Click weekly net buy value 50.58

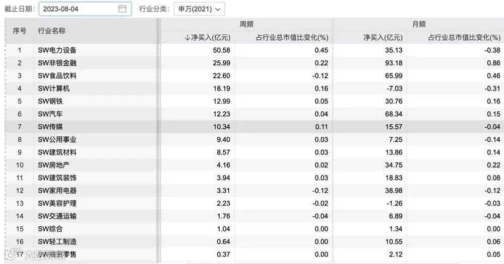[221, 50]
